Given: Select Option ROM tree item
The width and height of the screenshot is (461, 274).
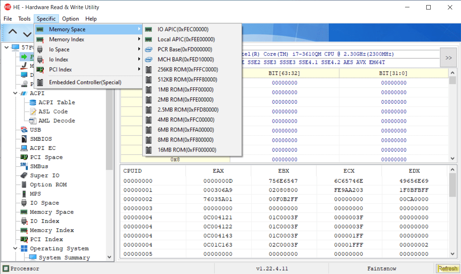Looking at the screenshot, I should [x=48, y=184].
